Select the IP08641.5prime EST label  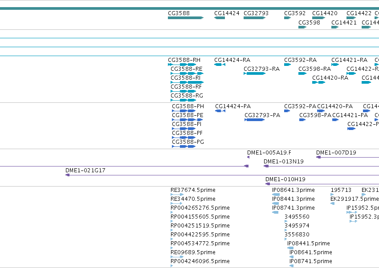coord(311,252)
